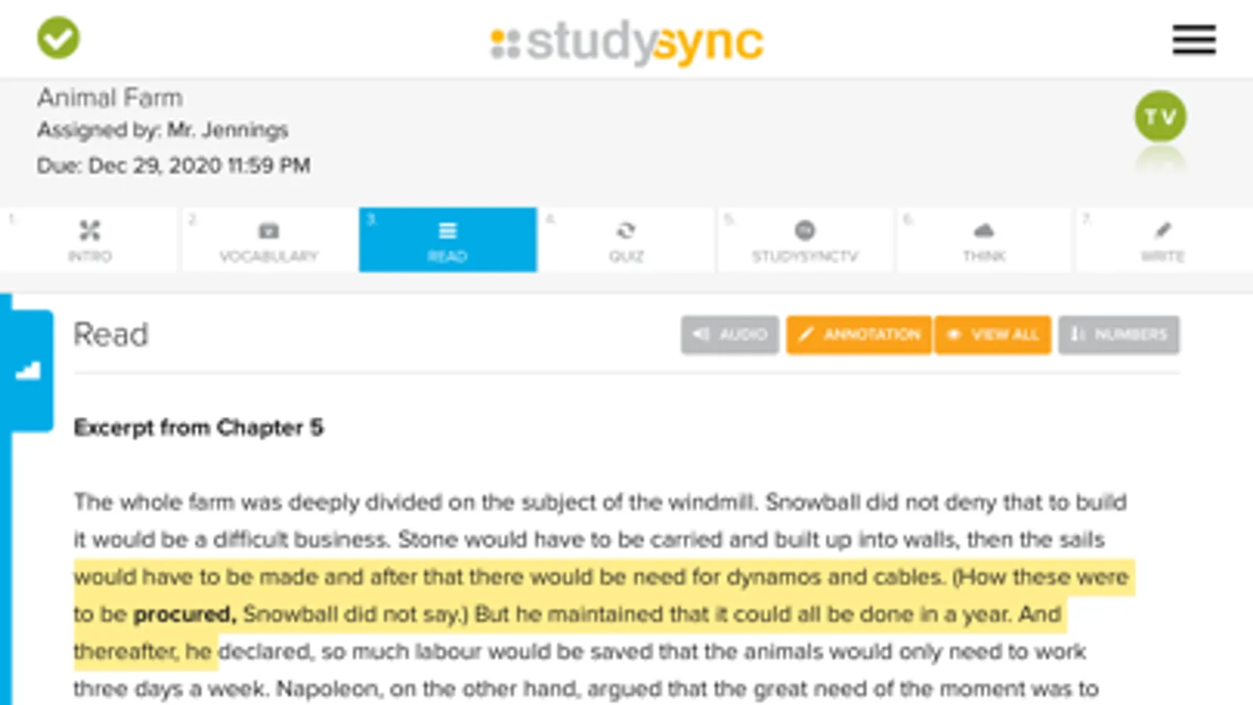The image size is (1253, 705).
Task: Toggle paragraph Numbers display
Action: pos(1118,335)
